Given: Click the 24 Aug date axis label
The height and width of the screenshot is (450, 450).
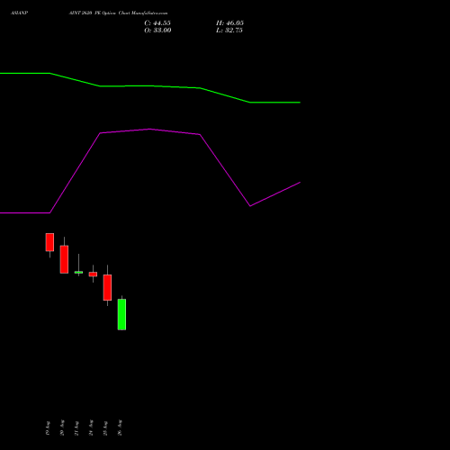Looking at the screenshot, I should point(91,427).
